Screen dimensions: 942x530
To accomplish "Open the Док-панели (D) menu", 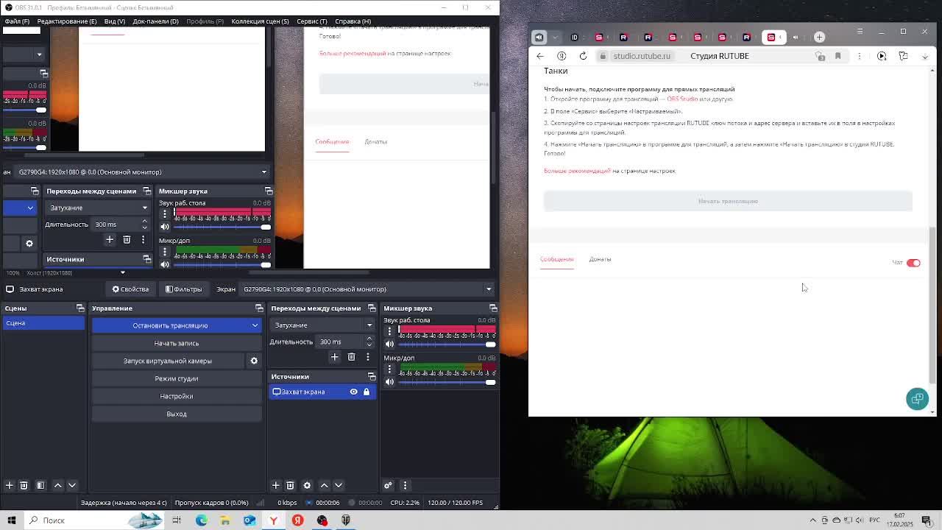I will pos(155,21).
